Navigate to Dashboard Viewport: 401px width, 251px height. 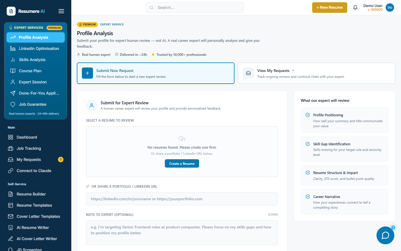point(36,137)
